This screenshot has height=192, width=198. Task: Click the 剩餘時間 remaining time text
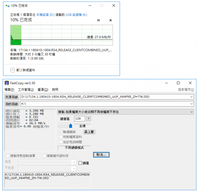tap(33, 54)
